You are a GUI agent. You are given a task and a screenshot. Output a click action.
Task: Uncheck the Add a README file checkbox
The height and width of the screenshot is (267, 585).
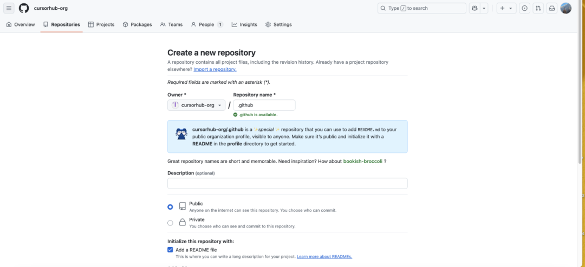pyautogui.click(x=171, y=250)
